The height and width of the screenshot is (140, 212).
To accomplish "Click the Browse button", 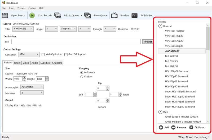I will (x=148, y=42).
